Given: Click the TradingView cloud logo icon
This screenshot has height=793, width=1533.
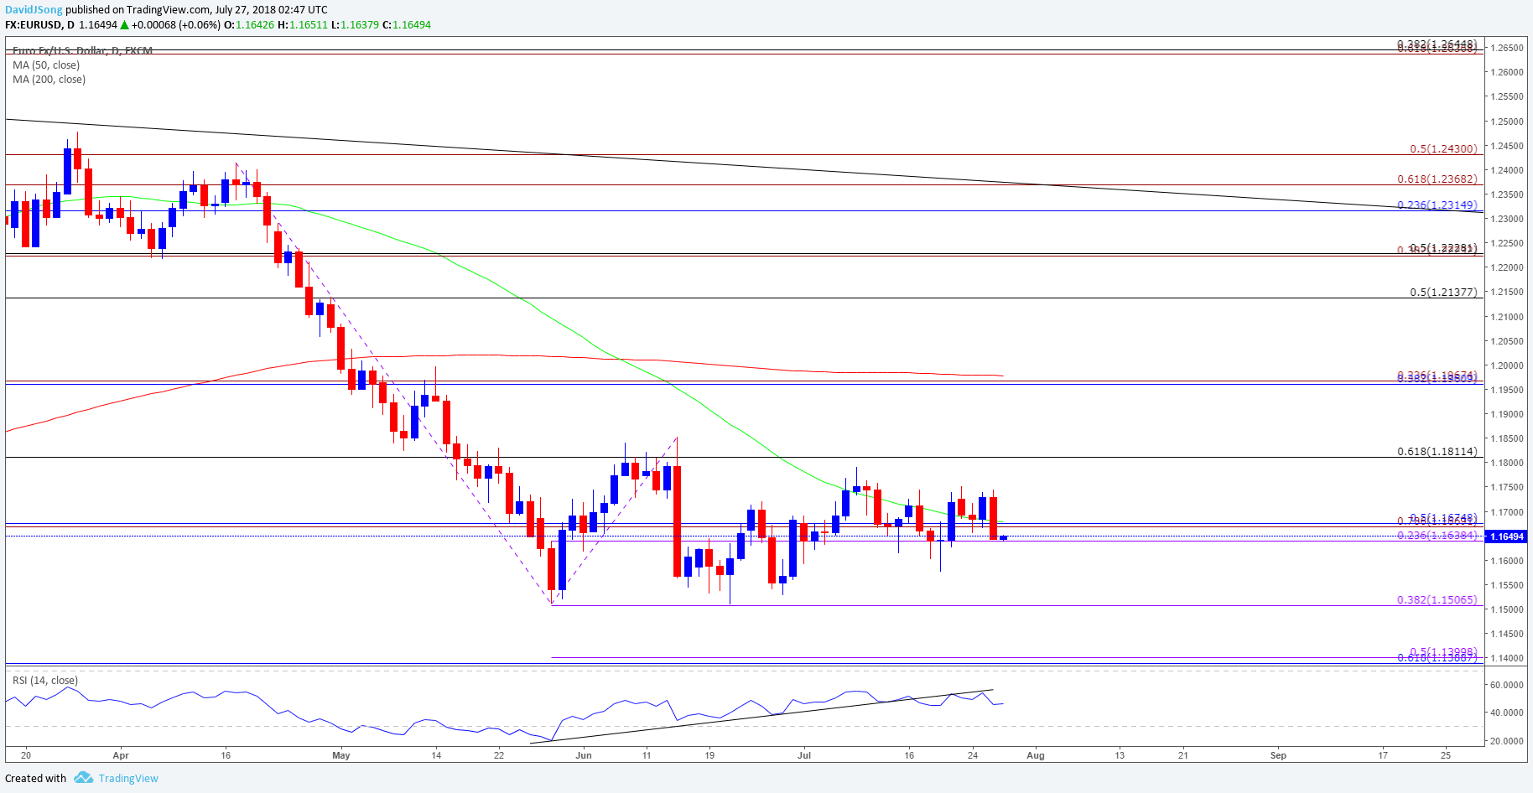Looking at the screenshot, I should tap(83, 778).
